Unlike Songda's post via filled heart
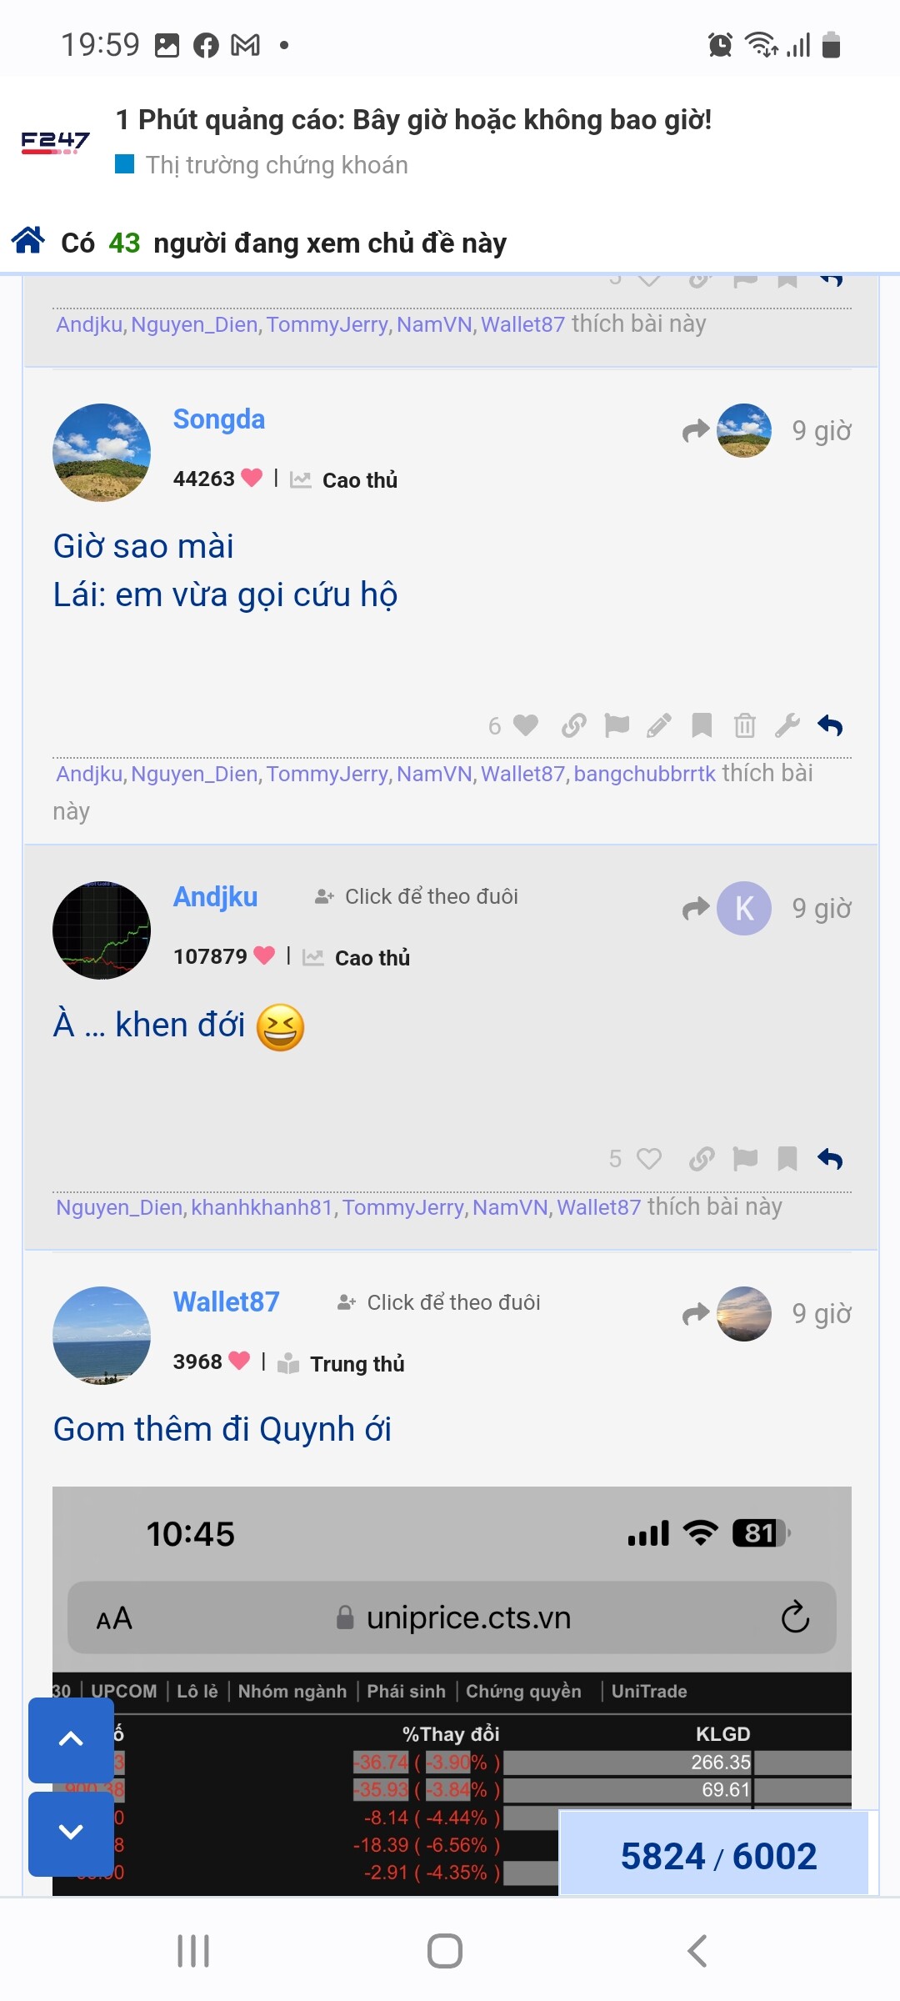This screenshot has width=900, height=2001. [525, 725]
